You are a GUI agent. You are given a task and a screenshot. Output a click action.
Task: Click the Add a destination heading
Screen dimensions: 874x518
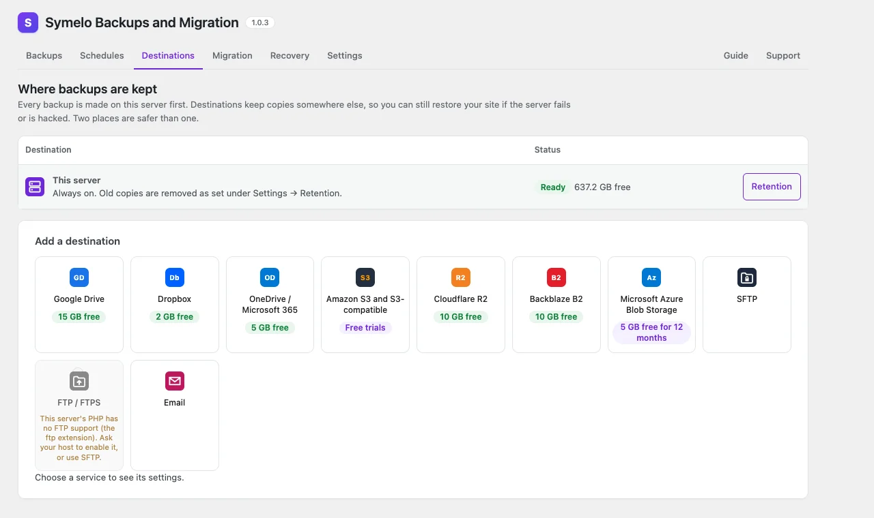[x=78, y=241]
